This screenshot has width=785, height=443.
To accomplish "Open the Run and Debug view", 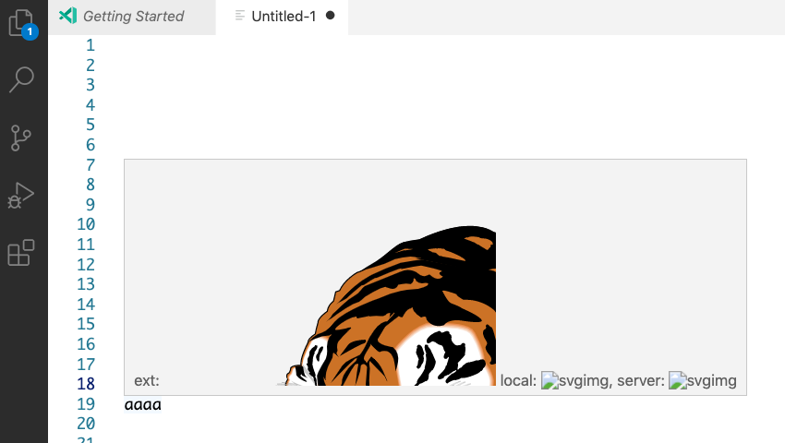I will (21, 196).
